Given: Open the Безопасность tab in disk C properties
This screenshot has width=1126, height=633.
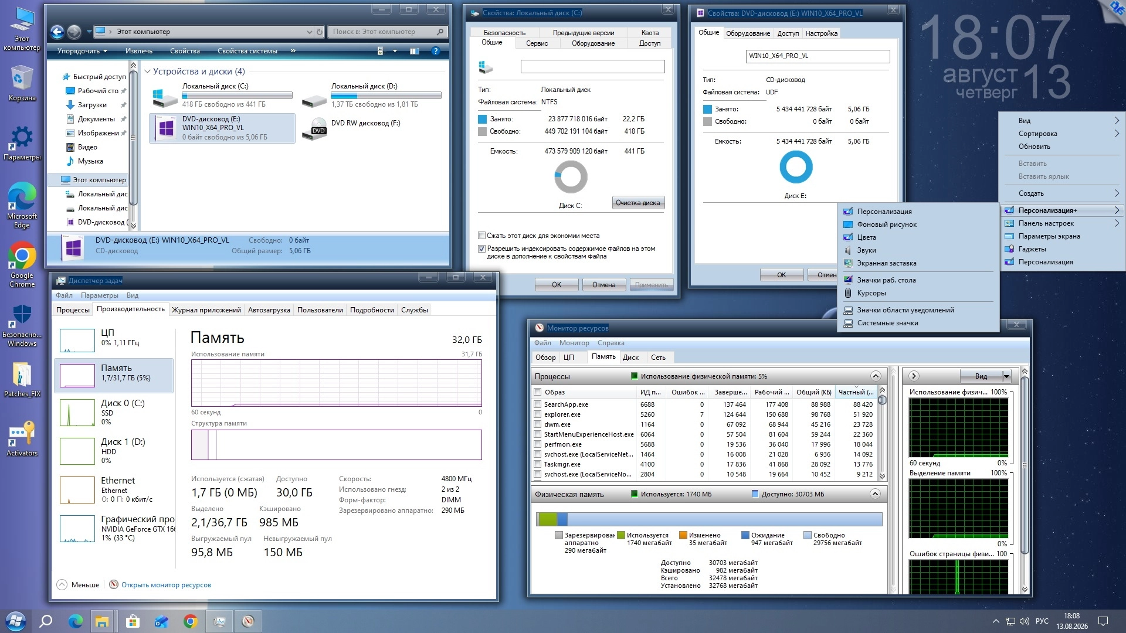Looking at the screenshot, I should (504, 33).
